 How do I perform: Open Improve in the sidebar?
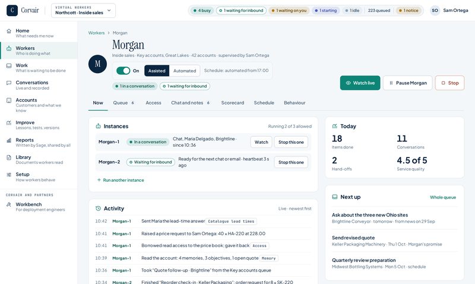(39, 125)
